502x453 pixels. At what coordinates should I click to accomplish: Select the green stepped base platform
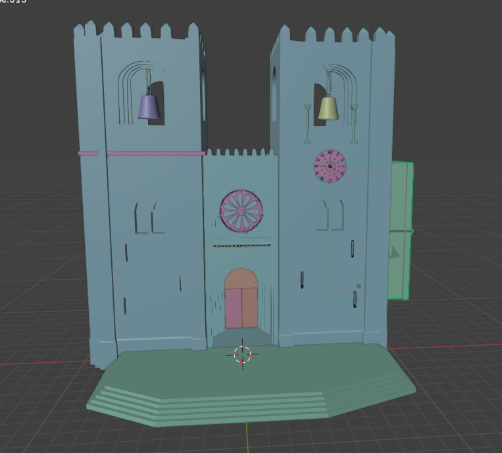point(250,388)
